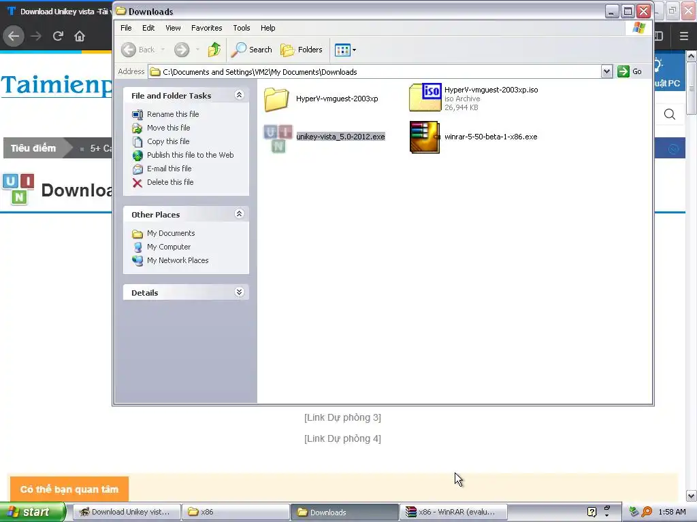Image resolution: width=697 pixels, height=522 pixels.
Task: Open the Help menu
Action: pos(268,28)
